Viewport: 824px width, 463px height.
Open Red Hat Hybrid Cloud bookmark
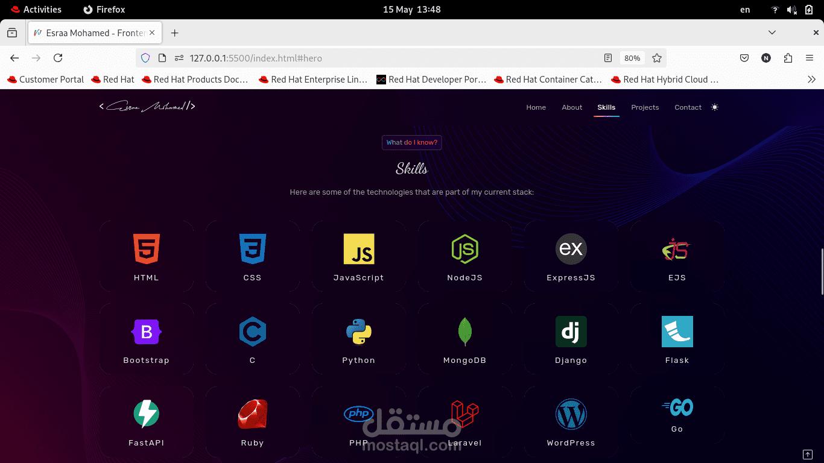pos(665,80)
